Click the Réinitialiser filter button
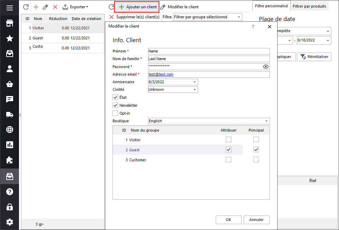Image resolution: width=339 pixels, height=230 pixels. coord(314,57)
